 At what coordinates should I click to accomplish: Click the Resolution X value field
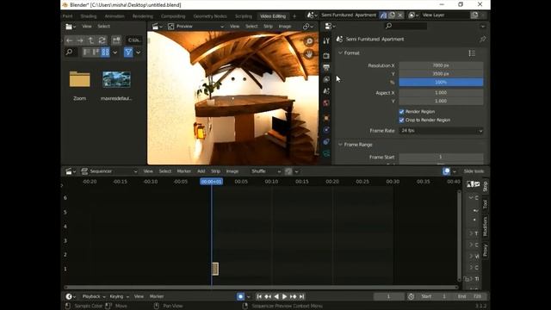[441, 65]
